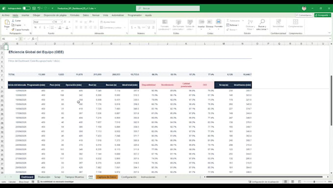Click the Formato cells icon
Screen dimensions: 333x188
click(218, 22)
